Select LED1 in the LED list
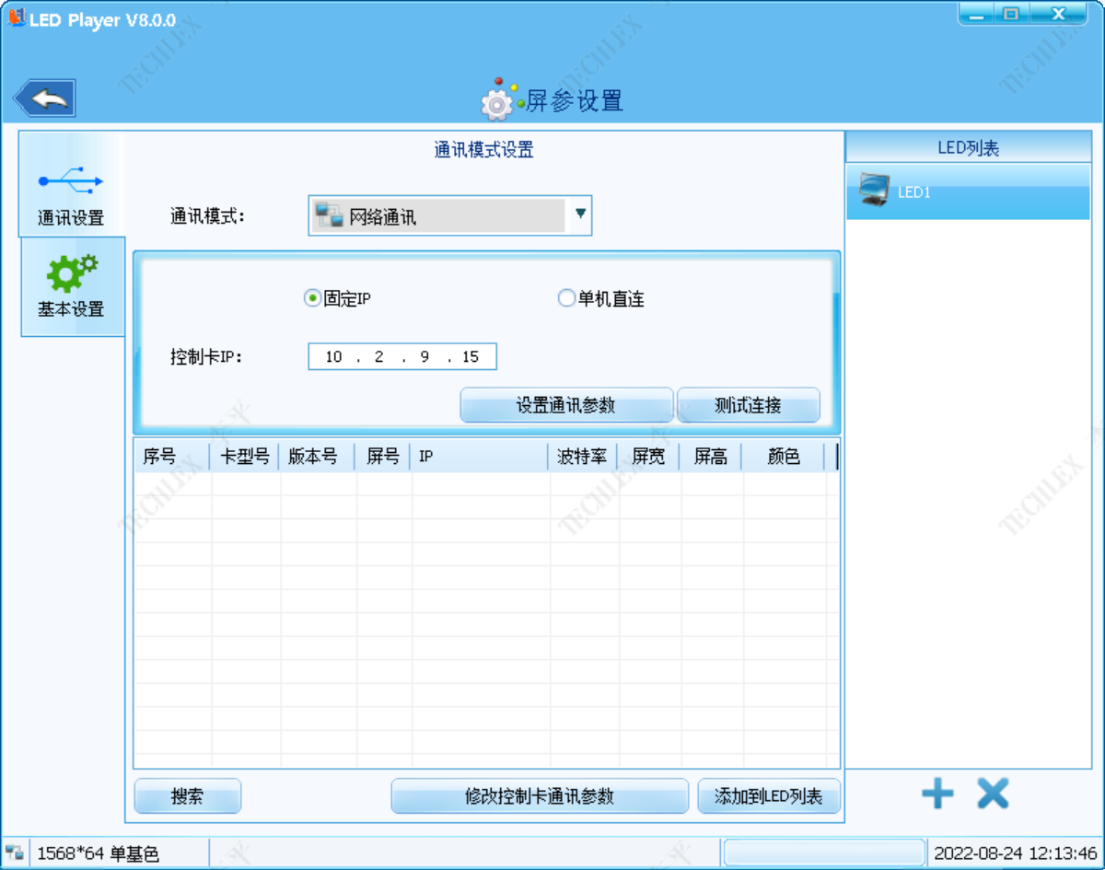 tap(969, 191)
